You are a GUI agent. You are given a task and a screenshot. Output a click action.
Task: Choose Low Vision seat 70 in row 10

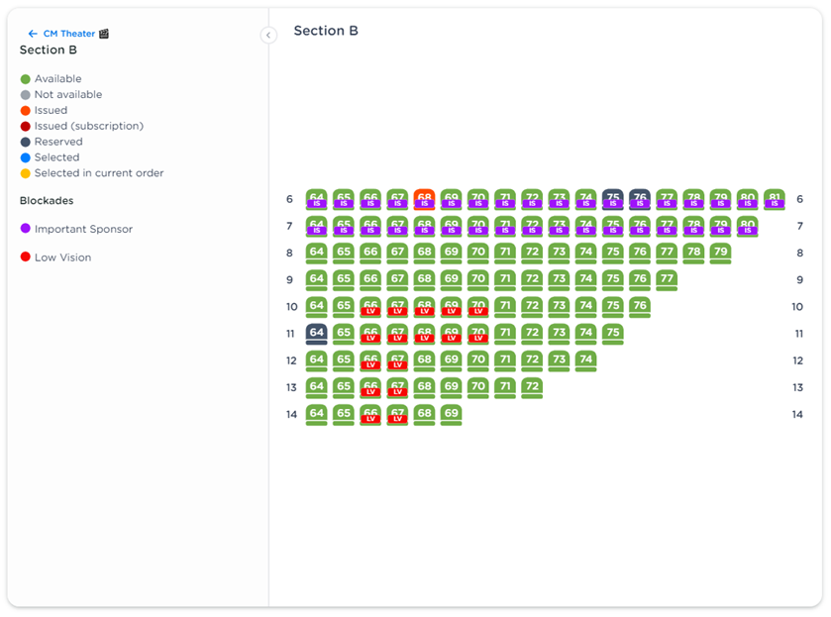pyautogui.click(x=478, y=307)
